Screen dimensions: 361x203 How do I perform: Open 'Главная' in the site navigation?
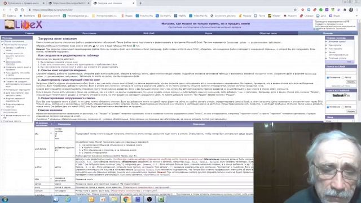pos(30,33)
